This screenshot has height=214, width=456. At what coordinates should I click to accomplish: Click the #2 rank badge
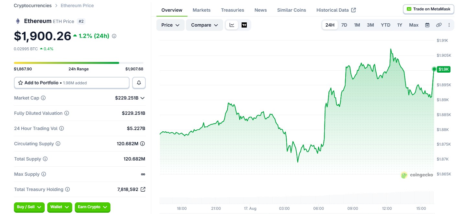(x=81, y=21)
